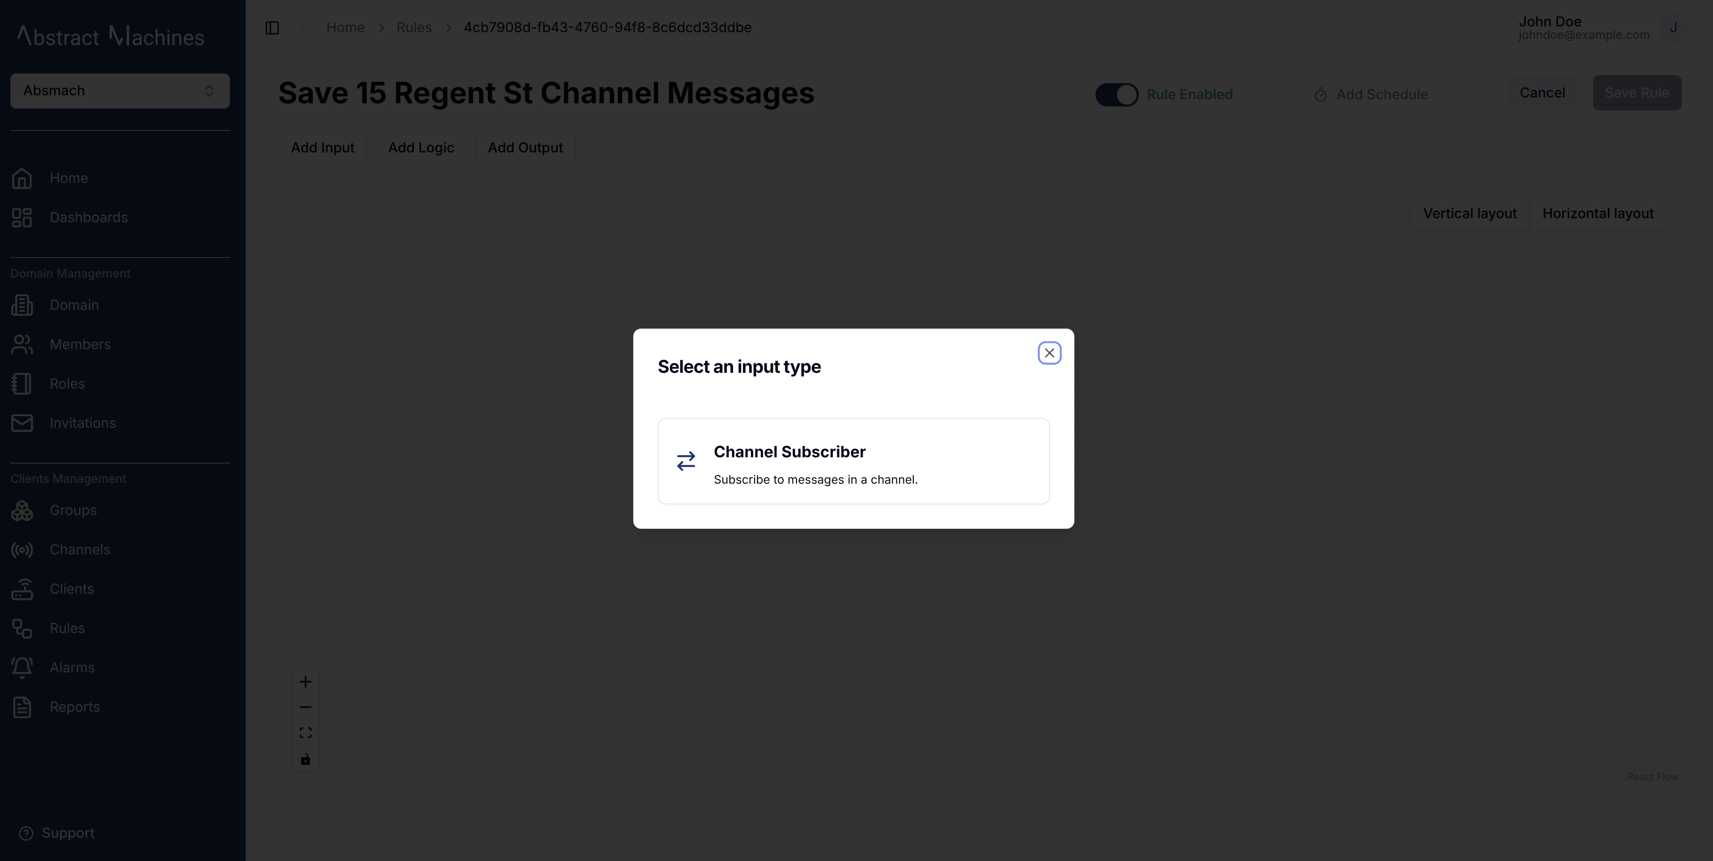Fit view on the flow canvas
Screen dimensions: 1713x861
(x=305, y=733)
